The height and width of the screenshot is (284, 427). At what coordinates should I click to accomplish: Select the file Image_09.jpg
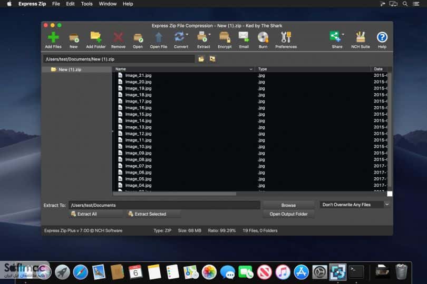pyautogui.click(x=138, y=153)
